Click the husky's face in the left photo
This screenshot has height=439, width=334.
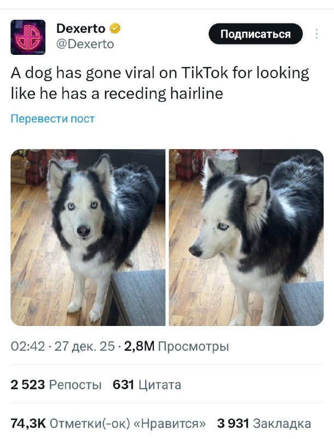[83, 213]
